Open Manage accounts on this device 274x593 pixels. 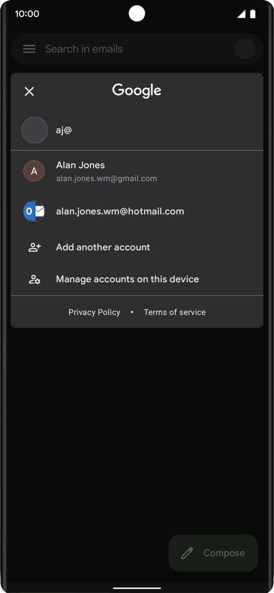137,279
